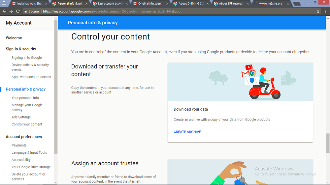Image resolution: width=330 pixels, height=185 pixels.
Task: Click the main page scrollbar thumb
Action: 328,143
